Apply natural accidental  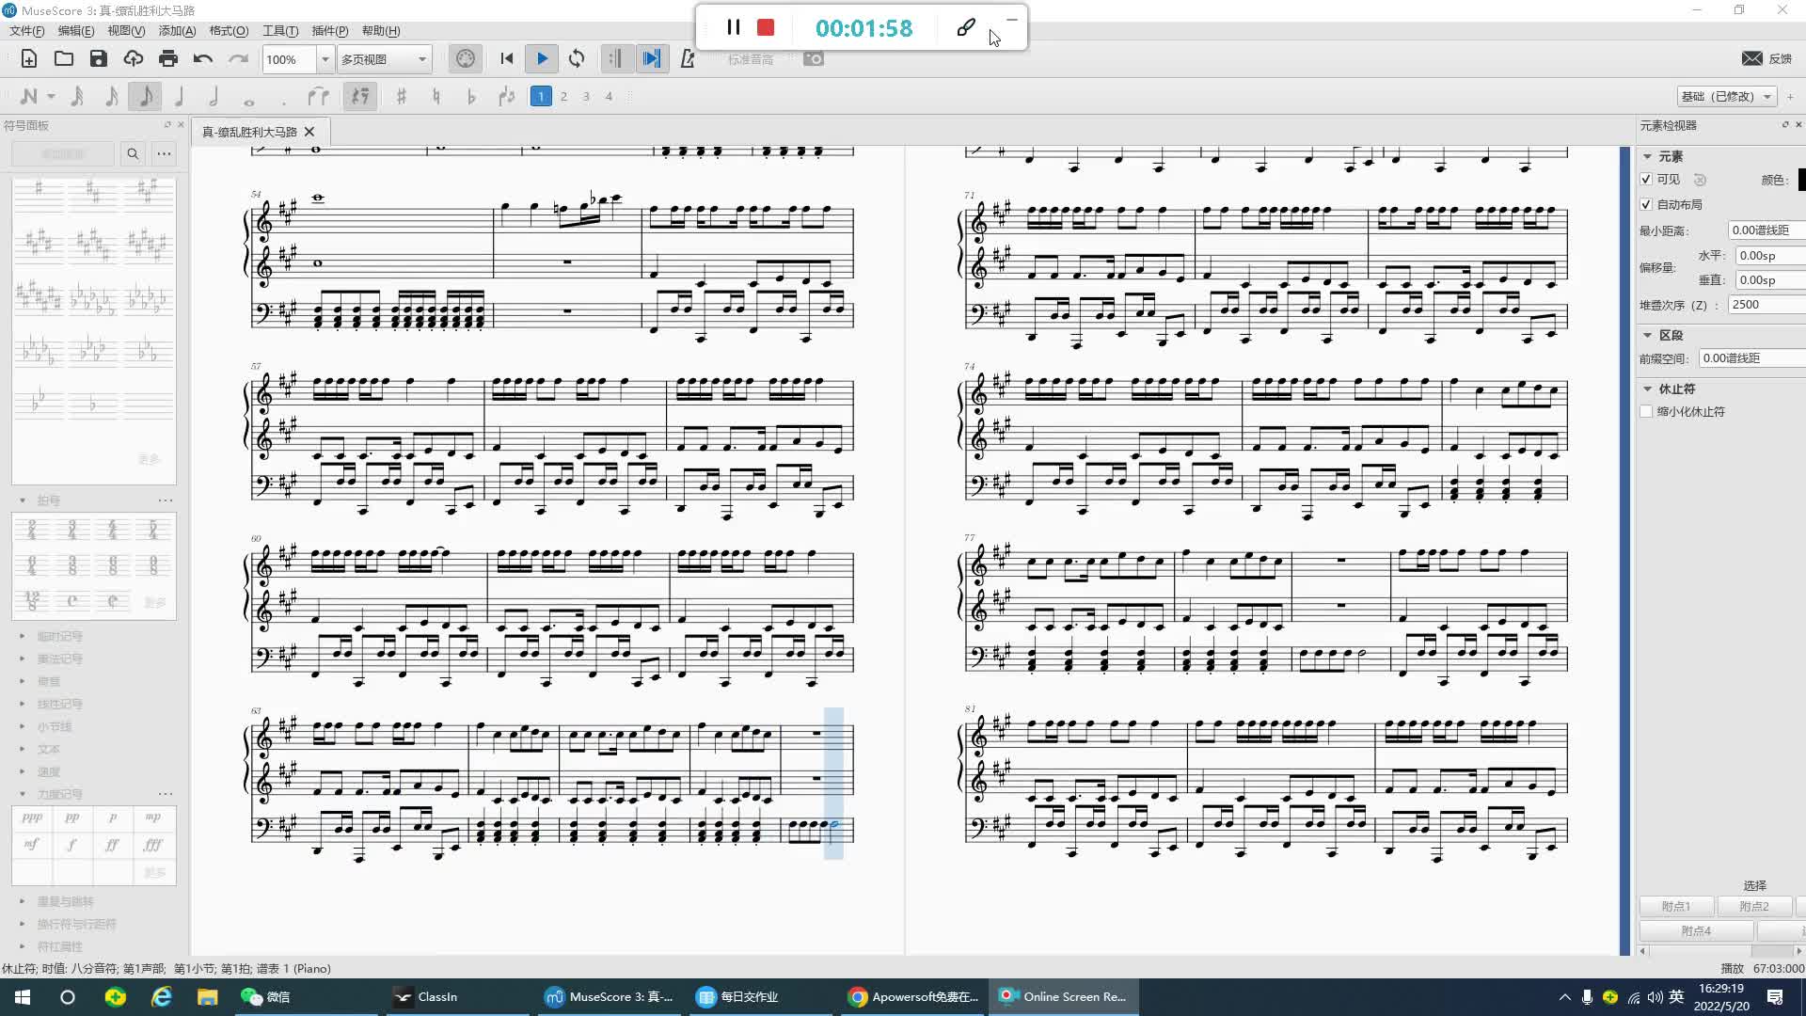pyautogui.click(x=436, y=96)
